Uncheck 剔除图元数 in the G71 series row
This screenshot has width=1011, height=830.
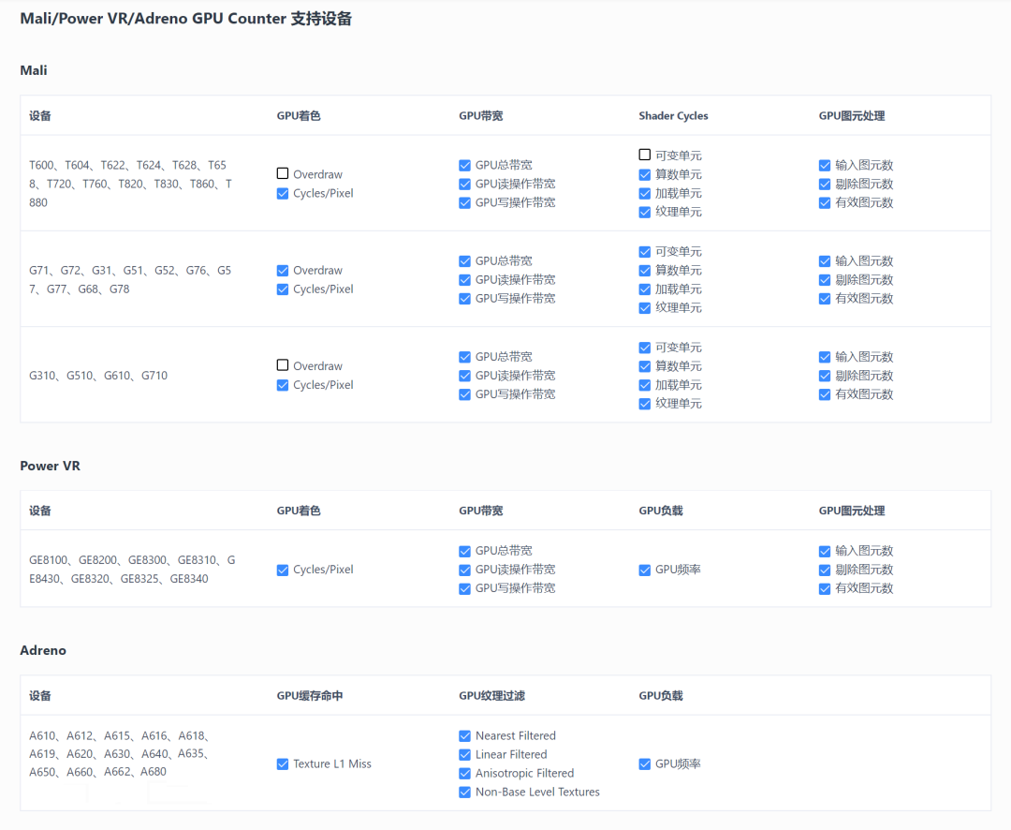tap(825, 279)
